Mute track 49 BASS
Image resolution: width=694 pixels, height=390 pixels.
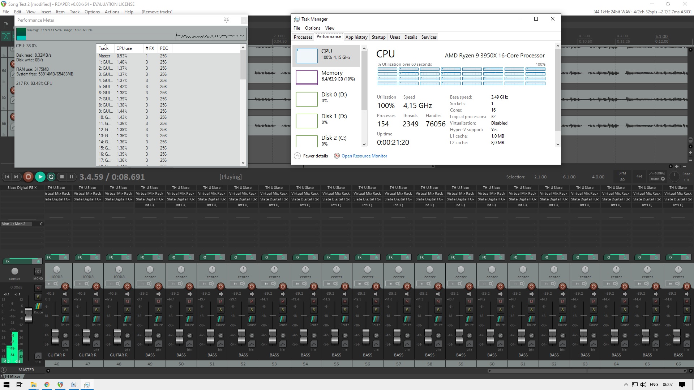[x=158, y=301]
